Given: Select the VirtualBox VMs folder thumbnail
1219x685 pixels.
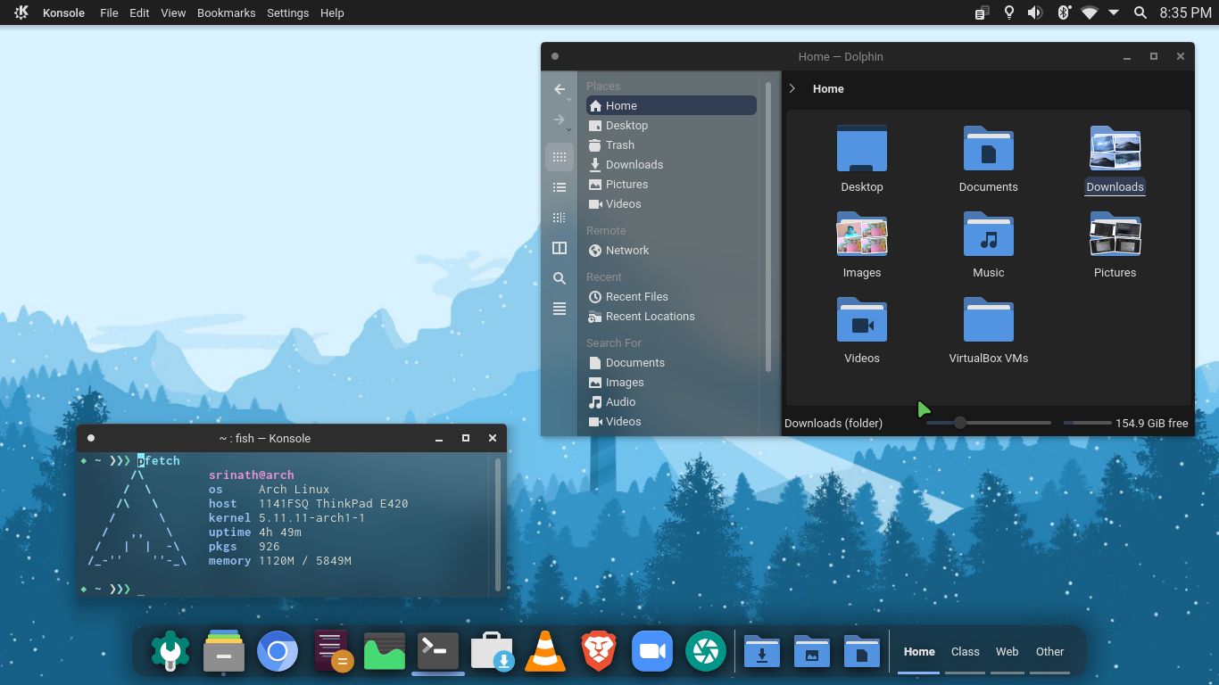Looking at the screenshot, I should (988, 319).
